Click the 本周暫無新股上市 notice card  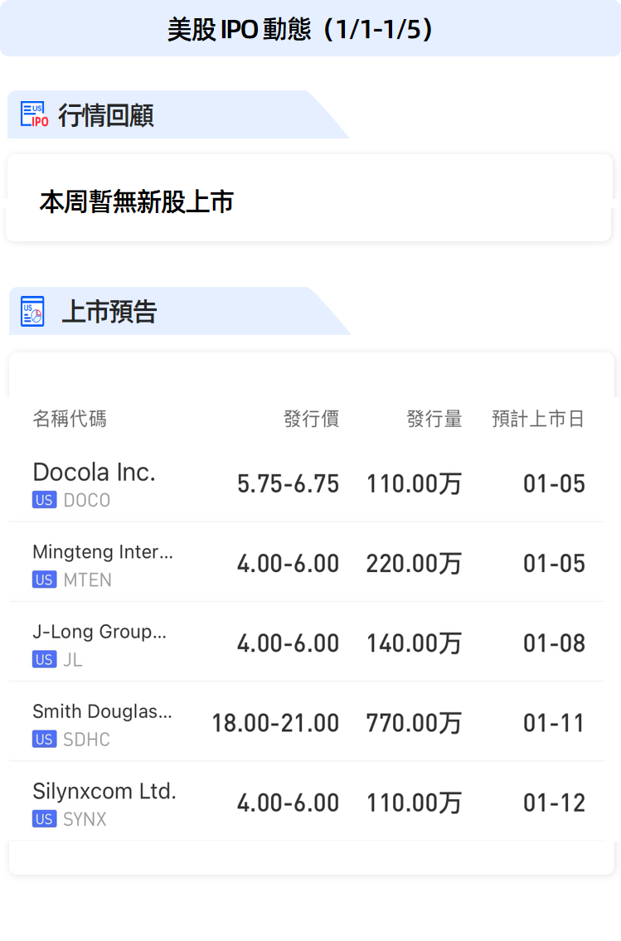pyautogui.click(x=308, y=201)
